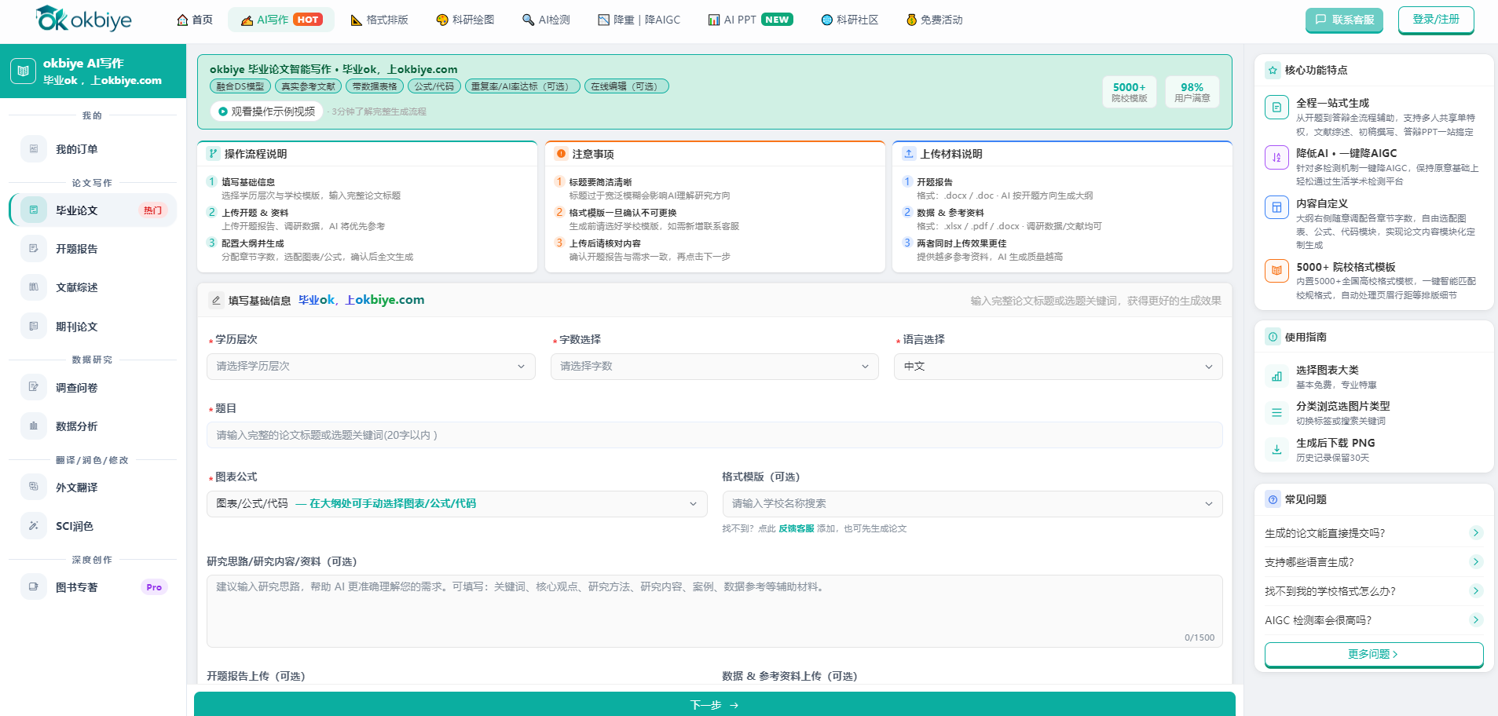The image size is (1498, 716).
Task: Open the 语言选择 dropdown showing 中文
Action: [x=1058, y=367]
